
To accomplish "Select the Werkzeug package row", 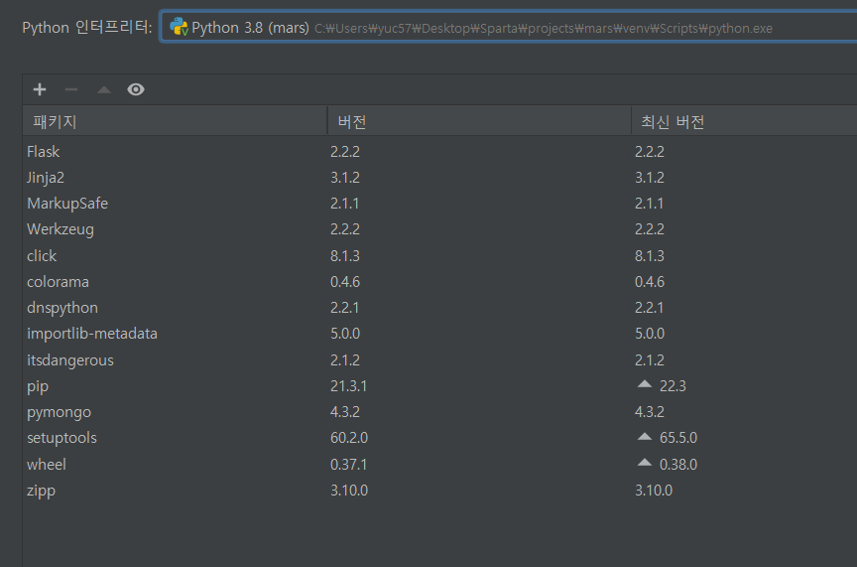I will click(439, 229).
